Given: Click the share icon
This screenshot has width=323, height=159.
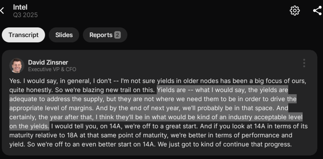Looking at the screenshot, I should pyautogui.click(x=317, y=11).
